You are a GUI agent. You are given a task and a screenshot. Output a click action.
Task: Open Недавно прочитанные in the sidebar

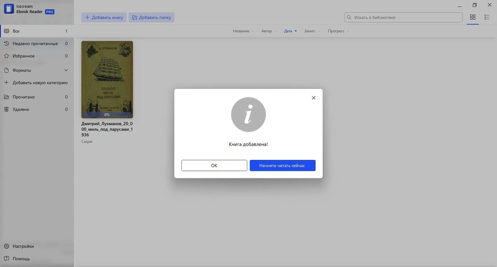tap(37, 43)
